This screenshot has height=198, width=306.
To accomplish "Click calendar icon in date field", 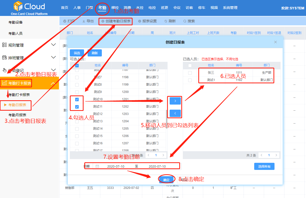I will pos(97,166).
